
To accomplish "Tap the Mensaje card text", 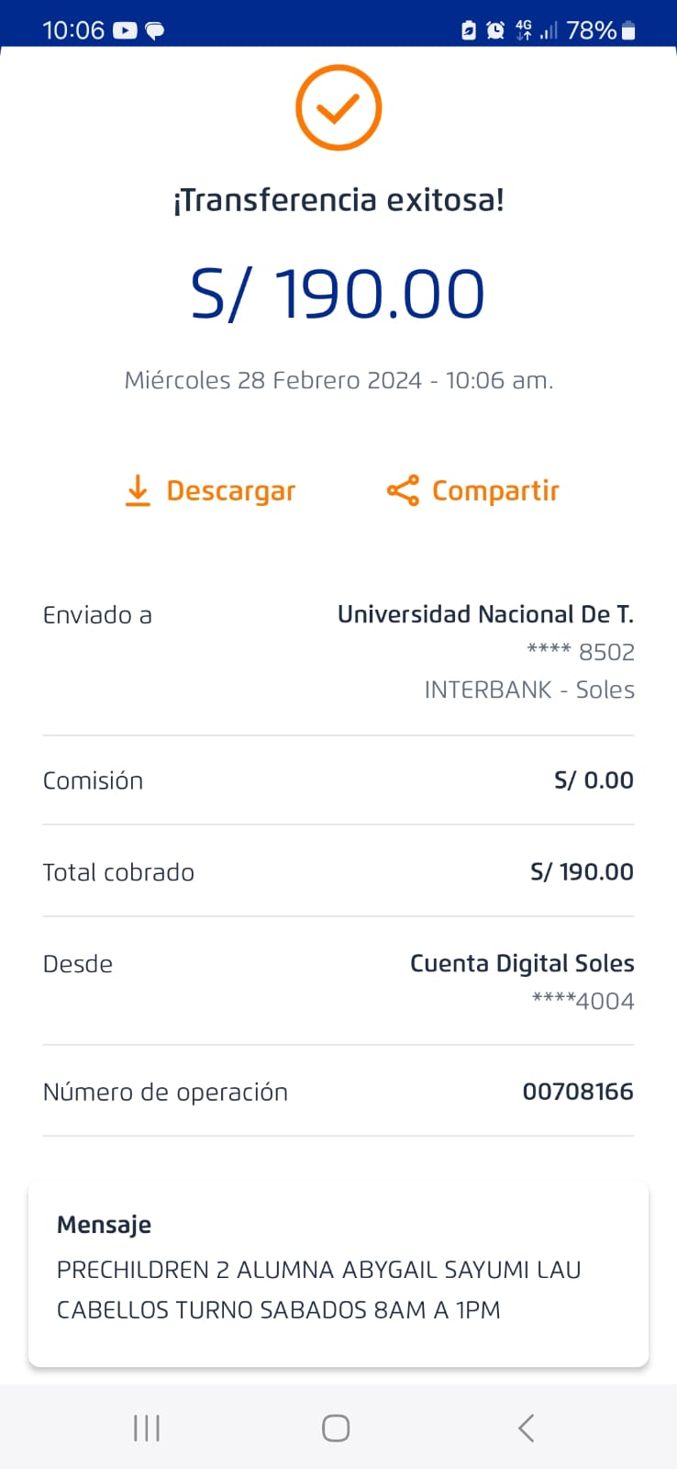I will pos(318,1289).
